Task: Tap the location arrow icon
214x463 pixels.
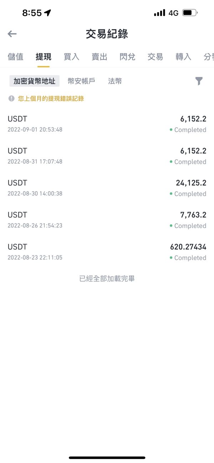Action: coord(48,13)
